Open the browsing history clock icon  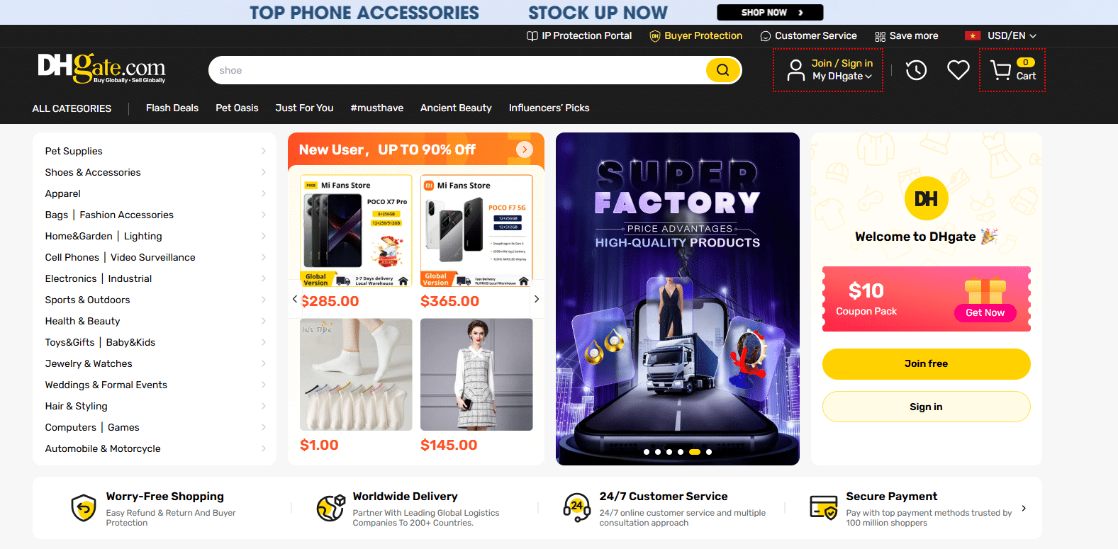[916, 70]
